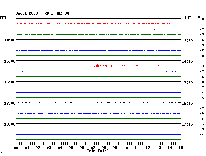The image size is (206, 156).
Task: Select the DC offset value -54
Action: (x=202, y=119)
